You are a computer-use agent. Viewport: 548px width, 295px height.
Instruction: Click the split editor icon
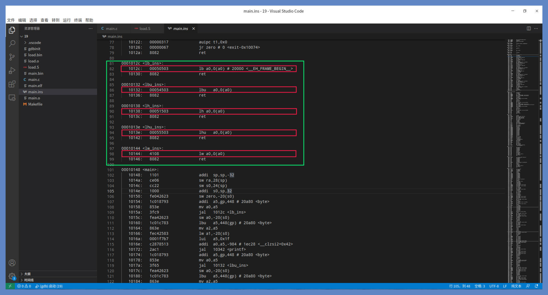click(529, 29)
